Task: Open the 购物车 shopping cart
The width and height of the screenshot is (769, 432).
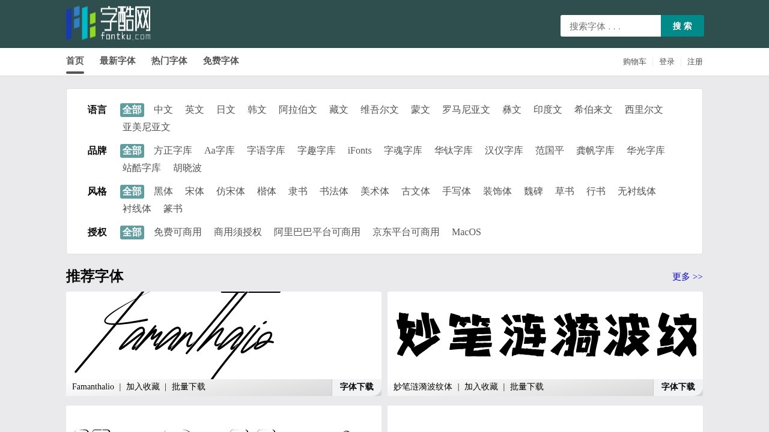Action: 634,61
